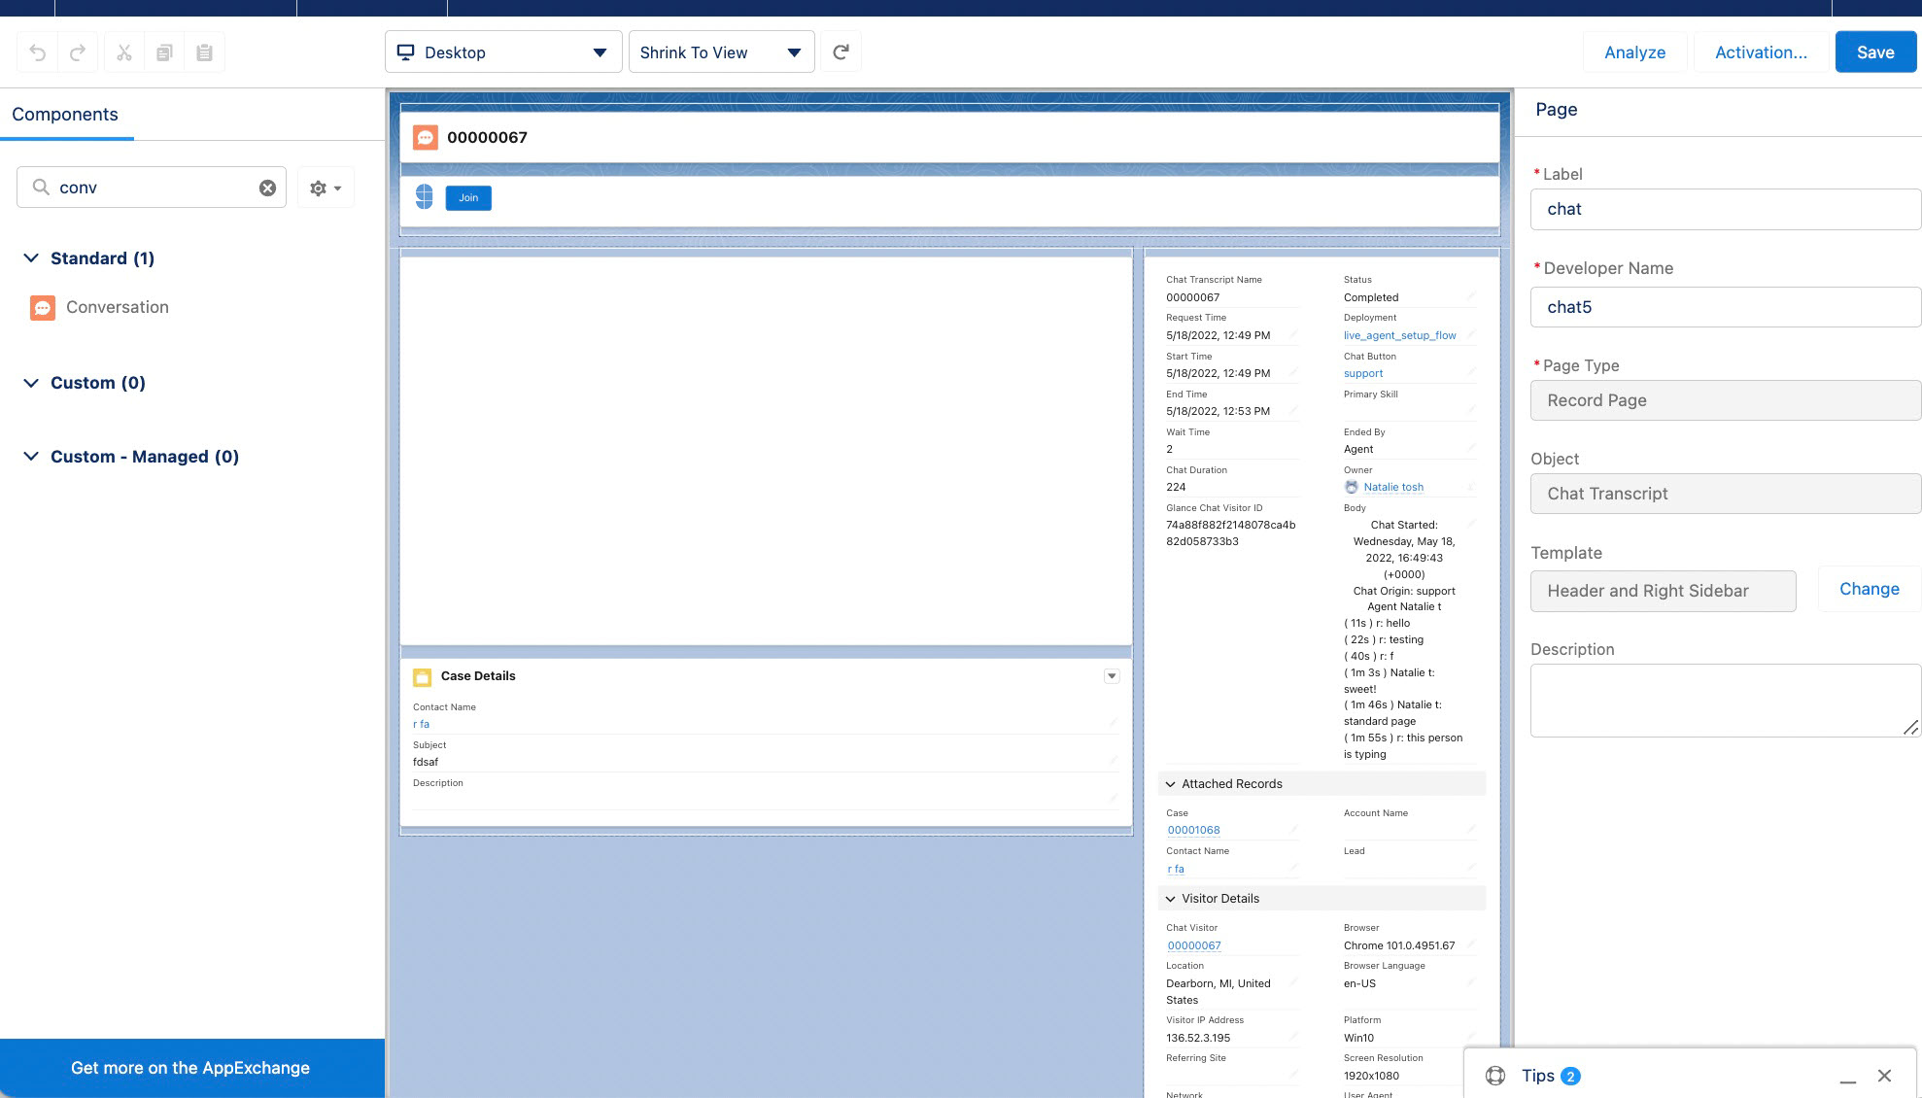Viewport: 1922px width, 1098px height.
Task: Click the refresh canvas icon
Action: (x=841, y=52)
